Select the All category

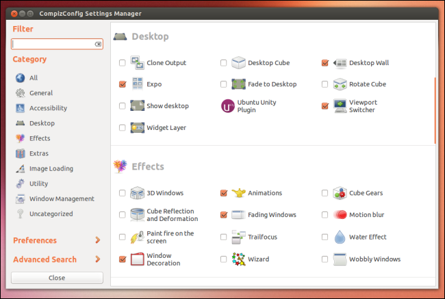[34, 78]
